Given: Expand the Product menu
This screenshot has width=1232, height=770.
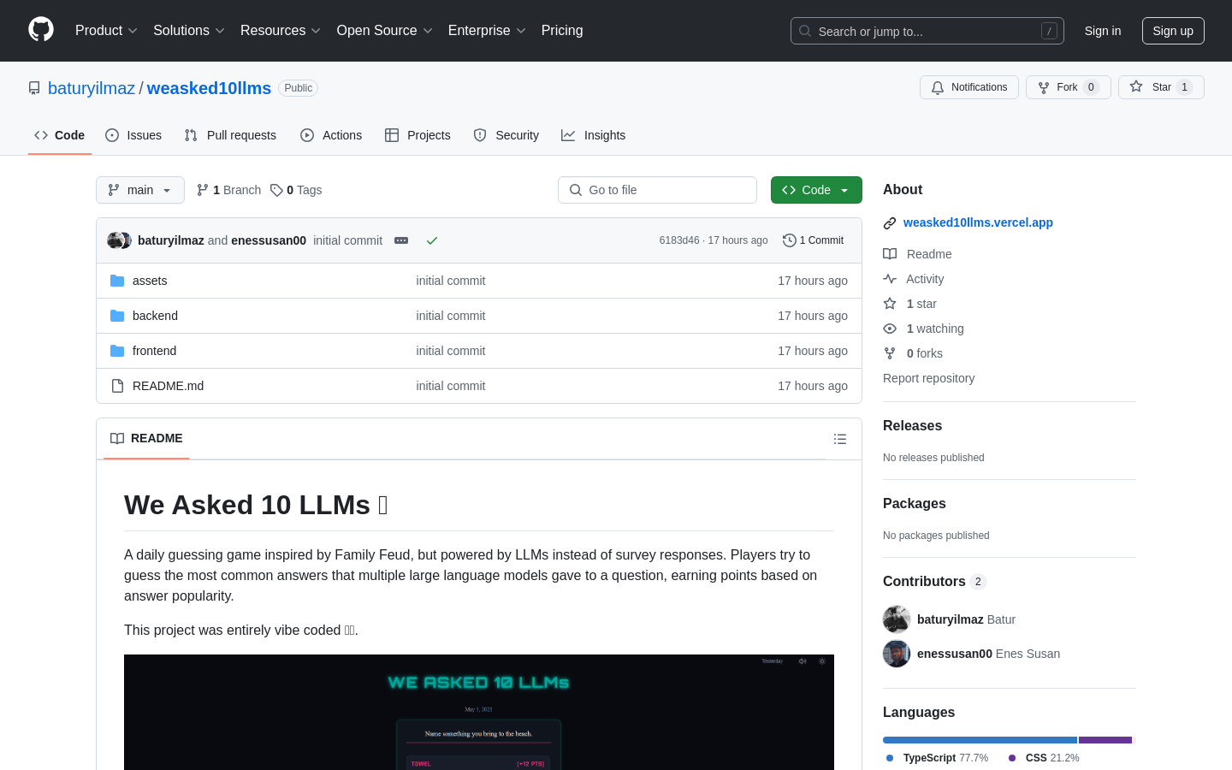Looking at the screenshot, I should [106, 31].
